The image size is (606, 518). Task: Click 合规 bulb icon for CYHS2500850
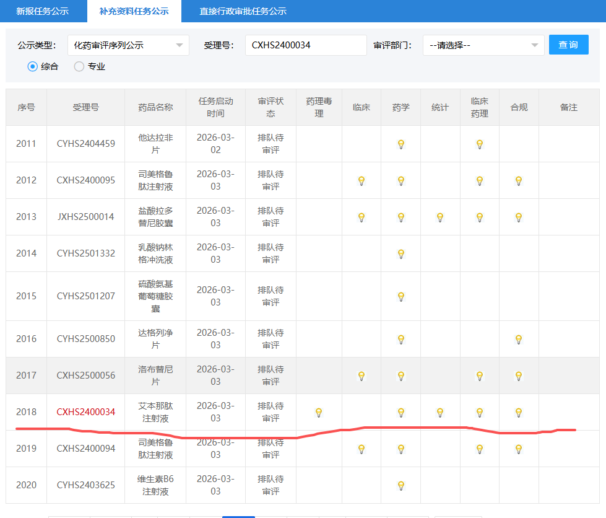tap(519, 340)
